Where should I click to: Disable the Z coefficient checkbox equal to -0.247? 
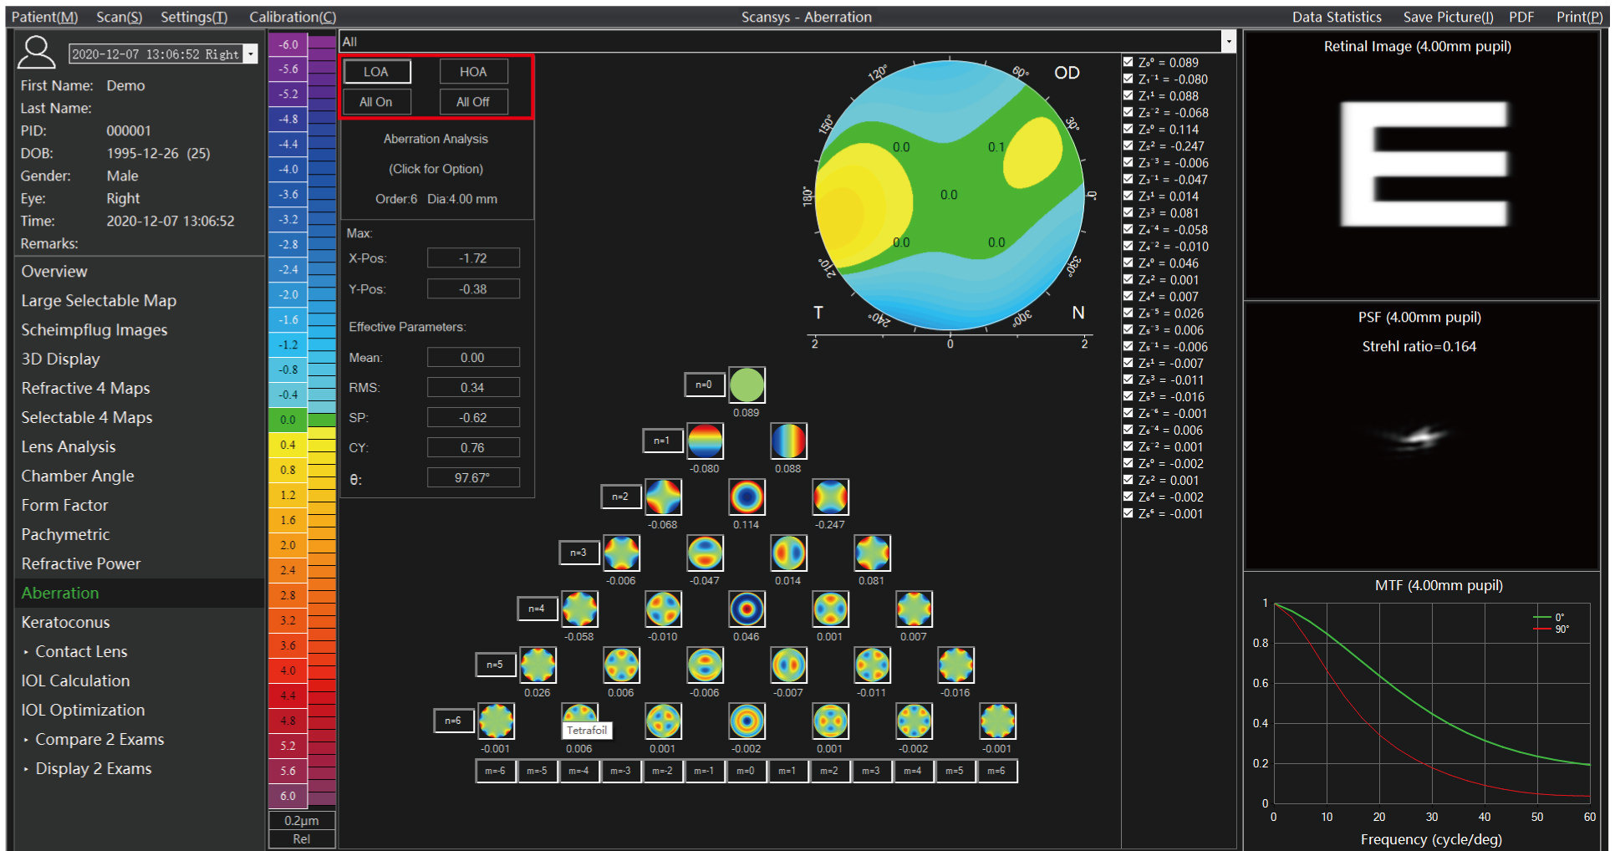point(1128,145)
